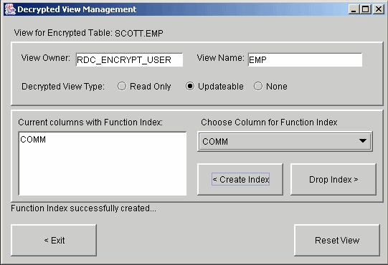Screen dimensions: 388x265
Task: Minimize the Decrypted View Management window
Action: (x=354, y=9)
